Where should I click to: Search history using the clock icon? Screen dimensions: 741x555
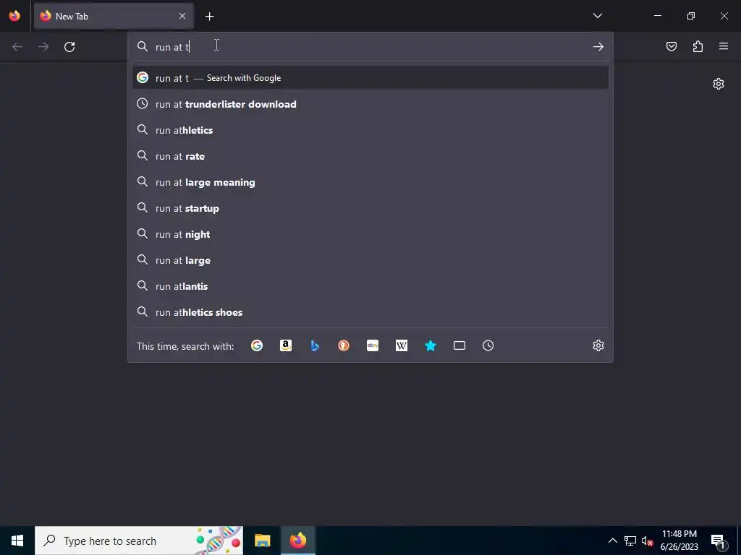point(488,346)
